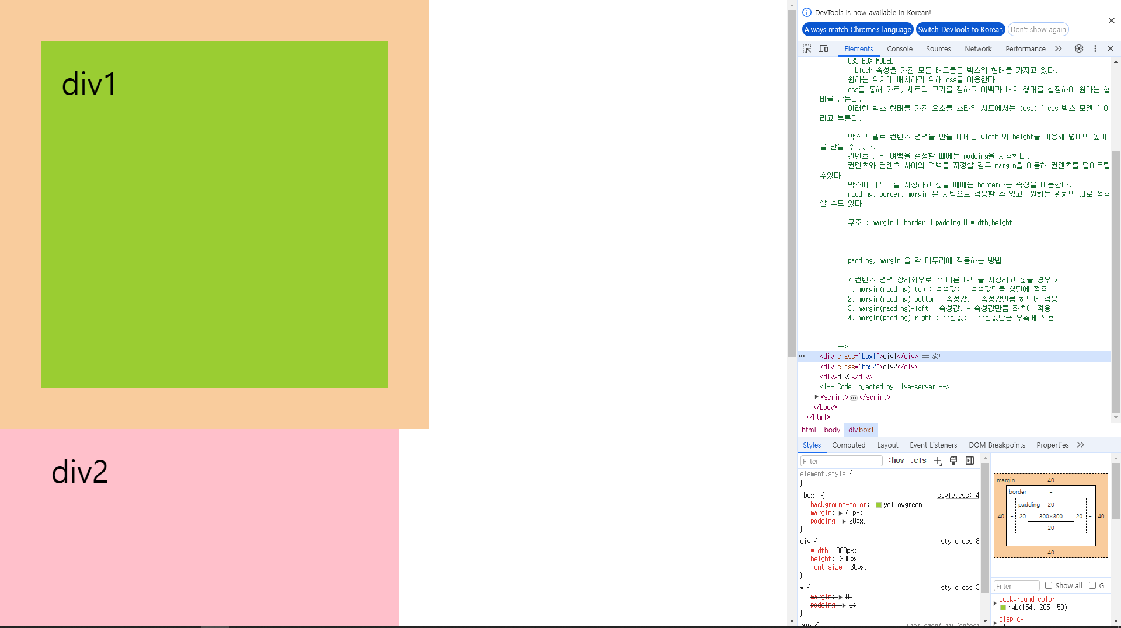Open the ellipsis menu on selected box1 node
1121x628 pixels.
click(x=802, y=356)
